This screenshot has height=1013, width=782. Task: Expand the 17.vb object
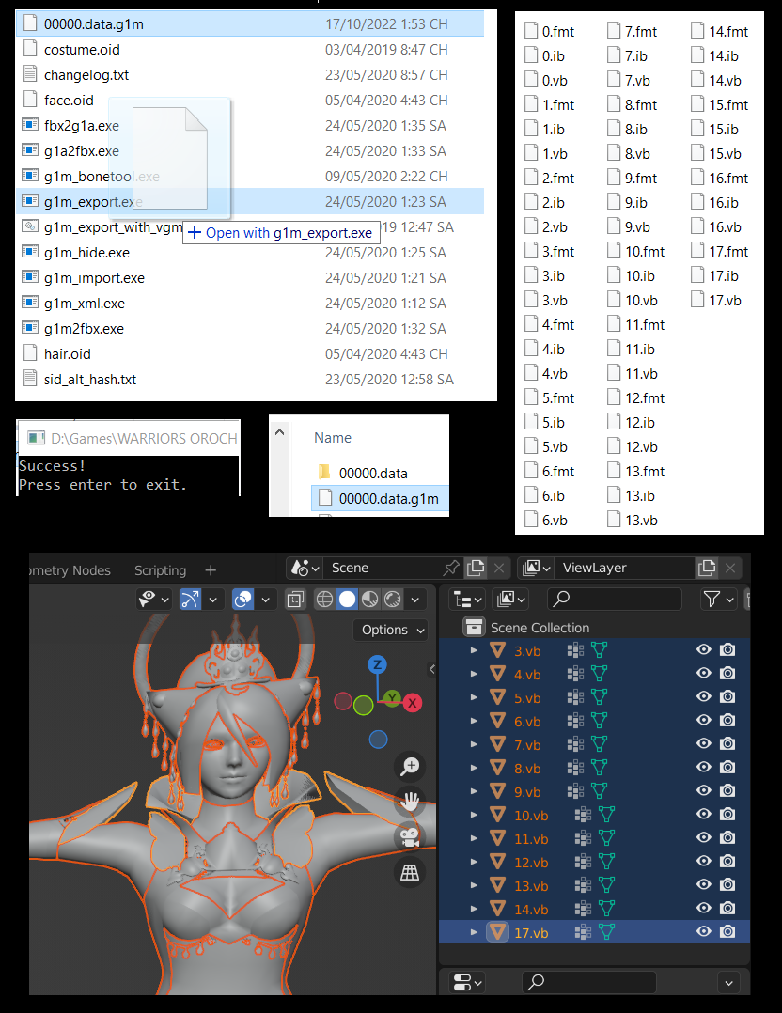[x=475, y=932]
